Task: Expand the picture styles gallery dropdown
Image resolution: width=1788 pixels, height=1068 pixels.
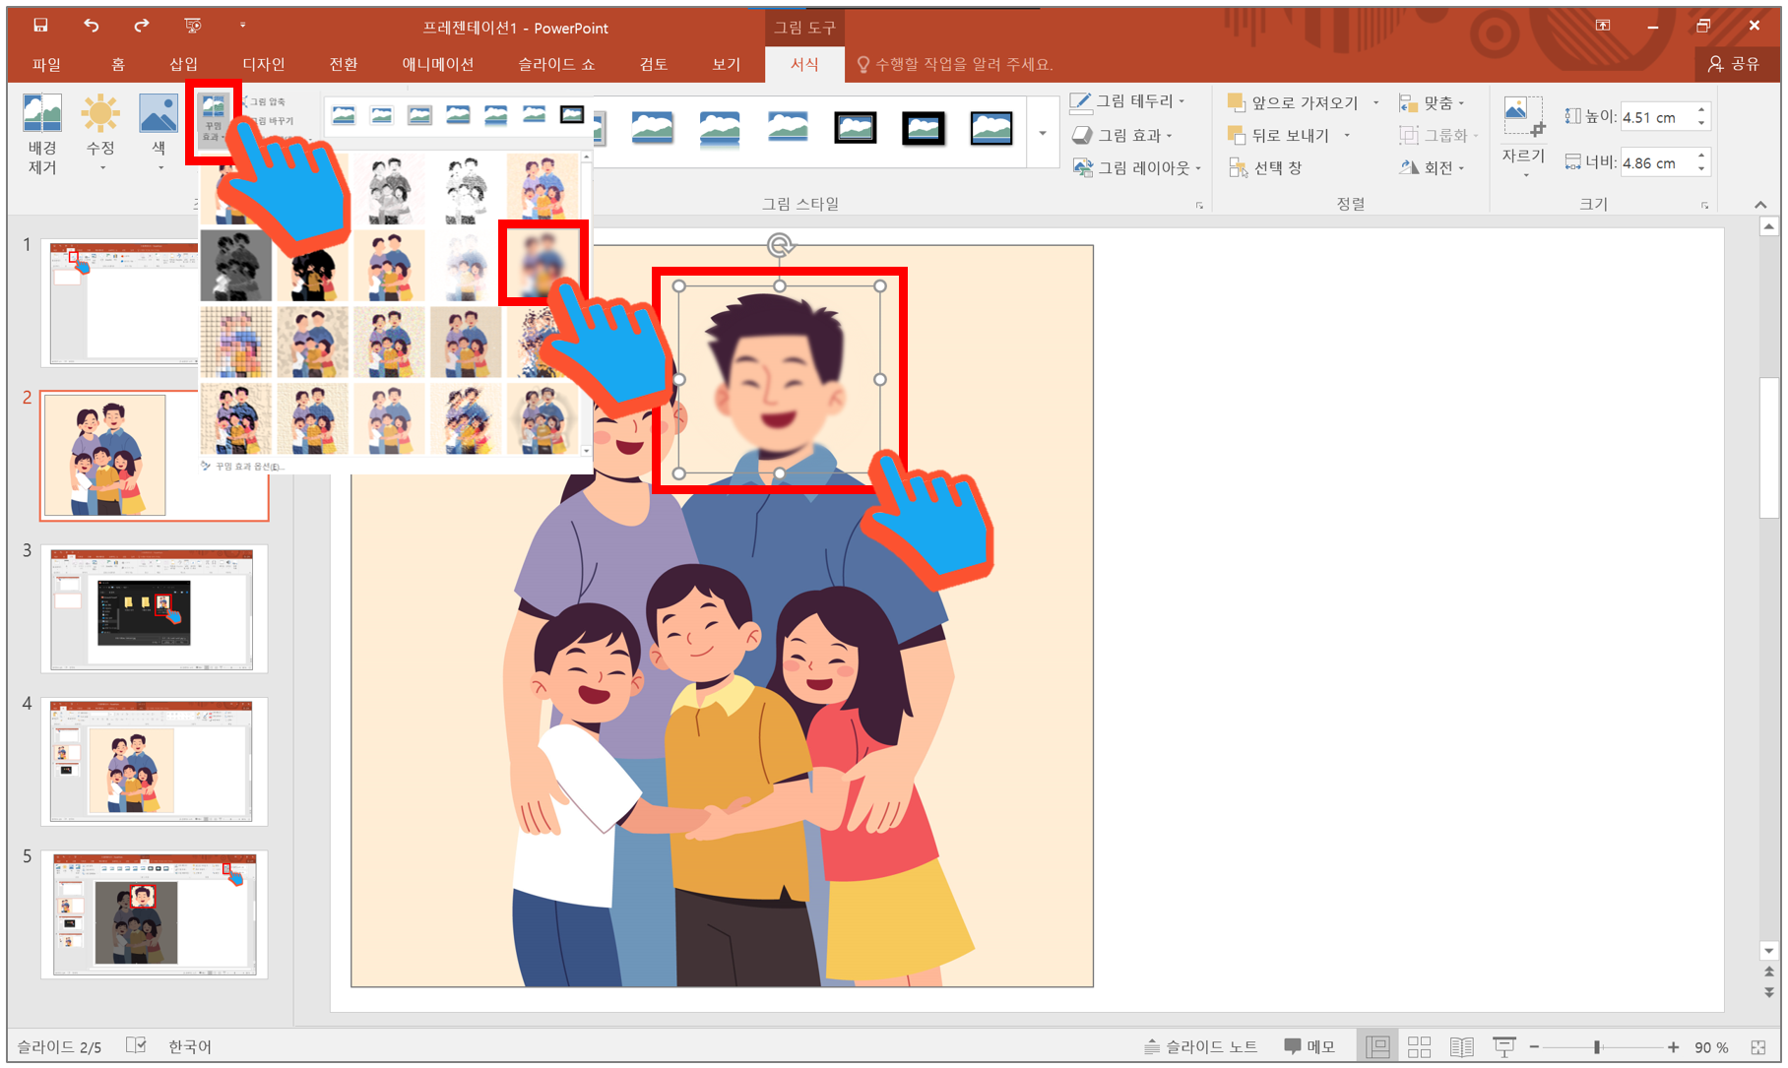Action: point(1041,133)
